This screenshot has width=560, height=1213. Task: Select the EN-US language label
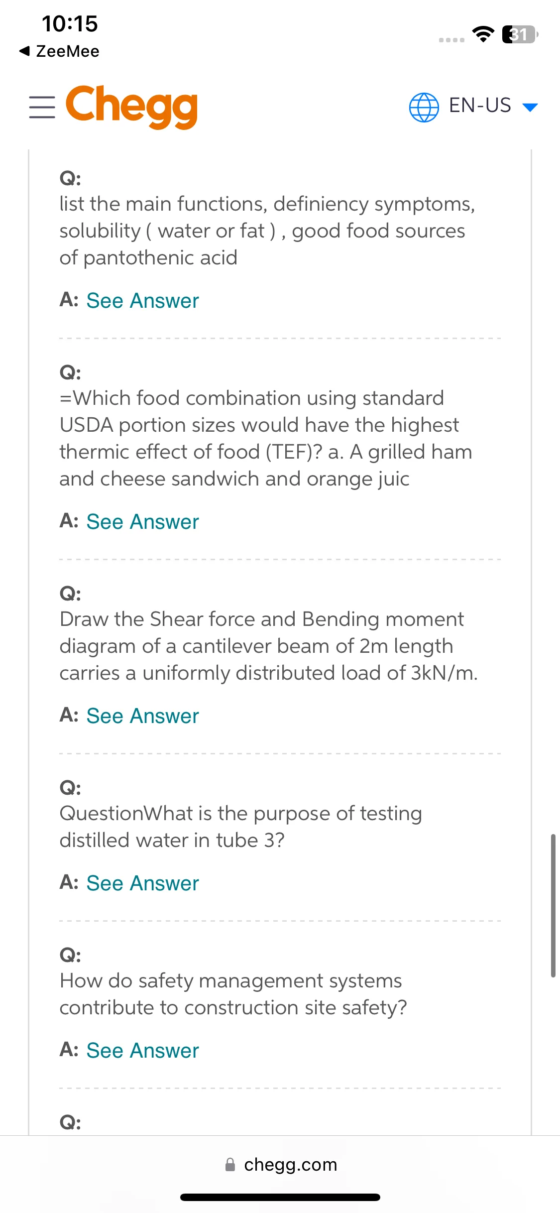[480, 106]
